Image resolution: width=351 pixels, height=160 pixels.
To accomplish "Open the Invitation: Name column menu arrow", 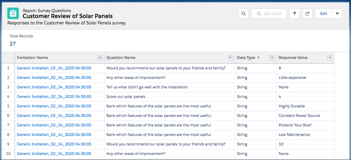I will tap(100, 58).
